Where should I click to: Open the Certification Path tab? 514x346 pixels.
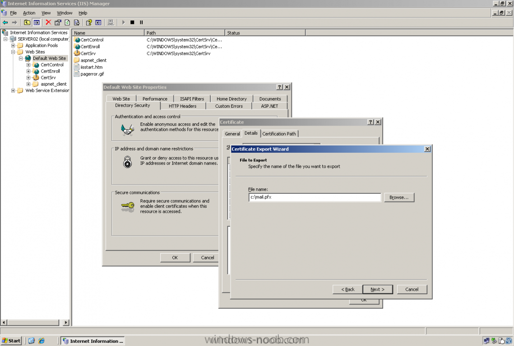[279, 134]
